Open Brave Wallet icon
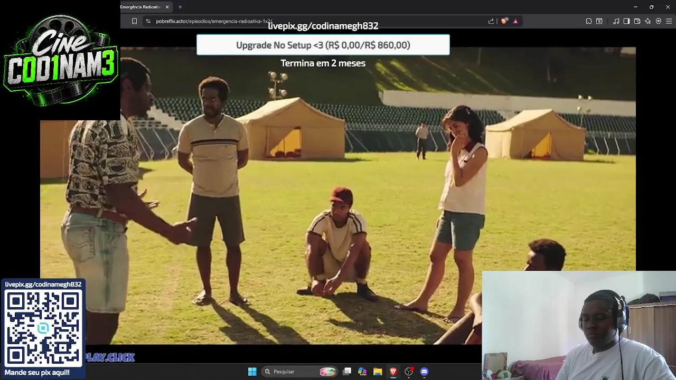Viewport: 676px width, 380px height. pos(637,21)
